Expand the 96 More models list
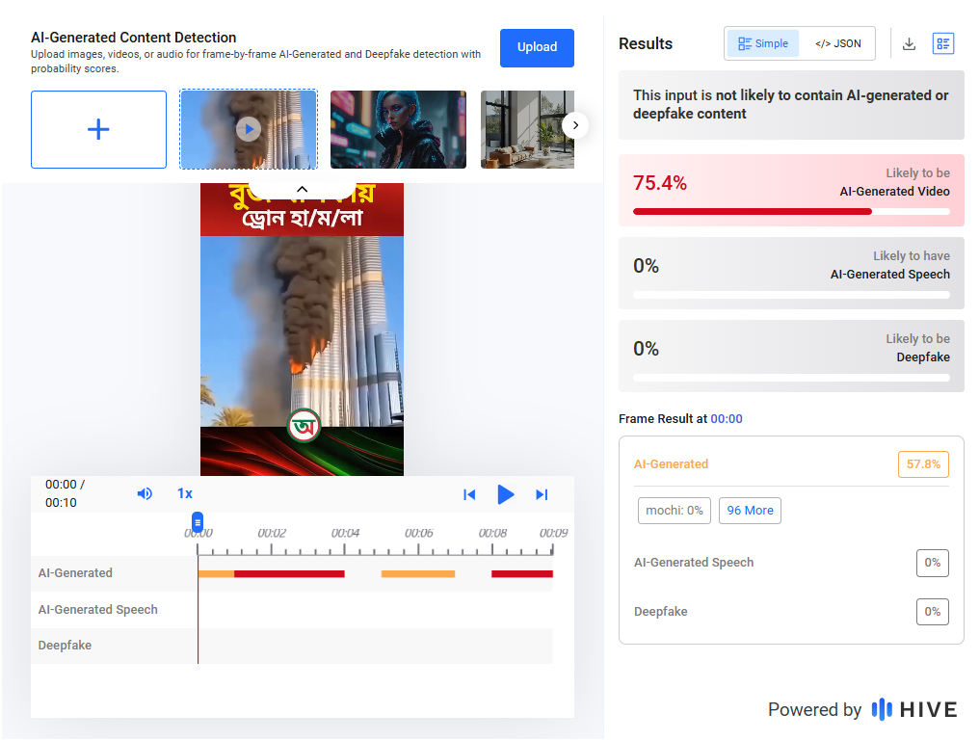The width and height of the screenshot is (979, 740). coord(750,511)
